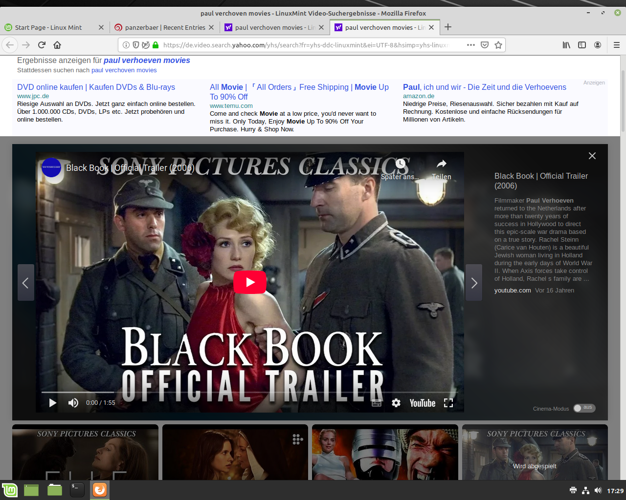Click the suggested 'paul verhoeven movies' link

coord(147,61)
